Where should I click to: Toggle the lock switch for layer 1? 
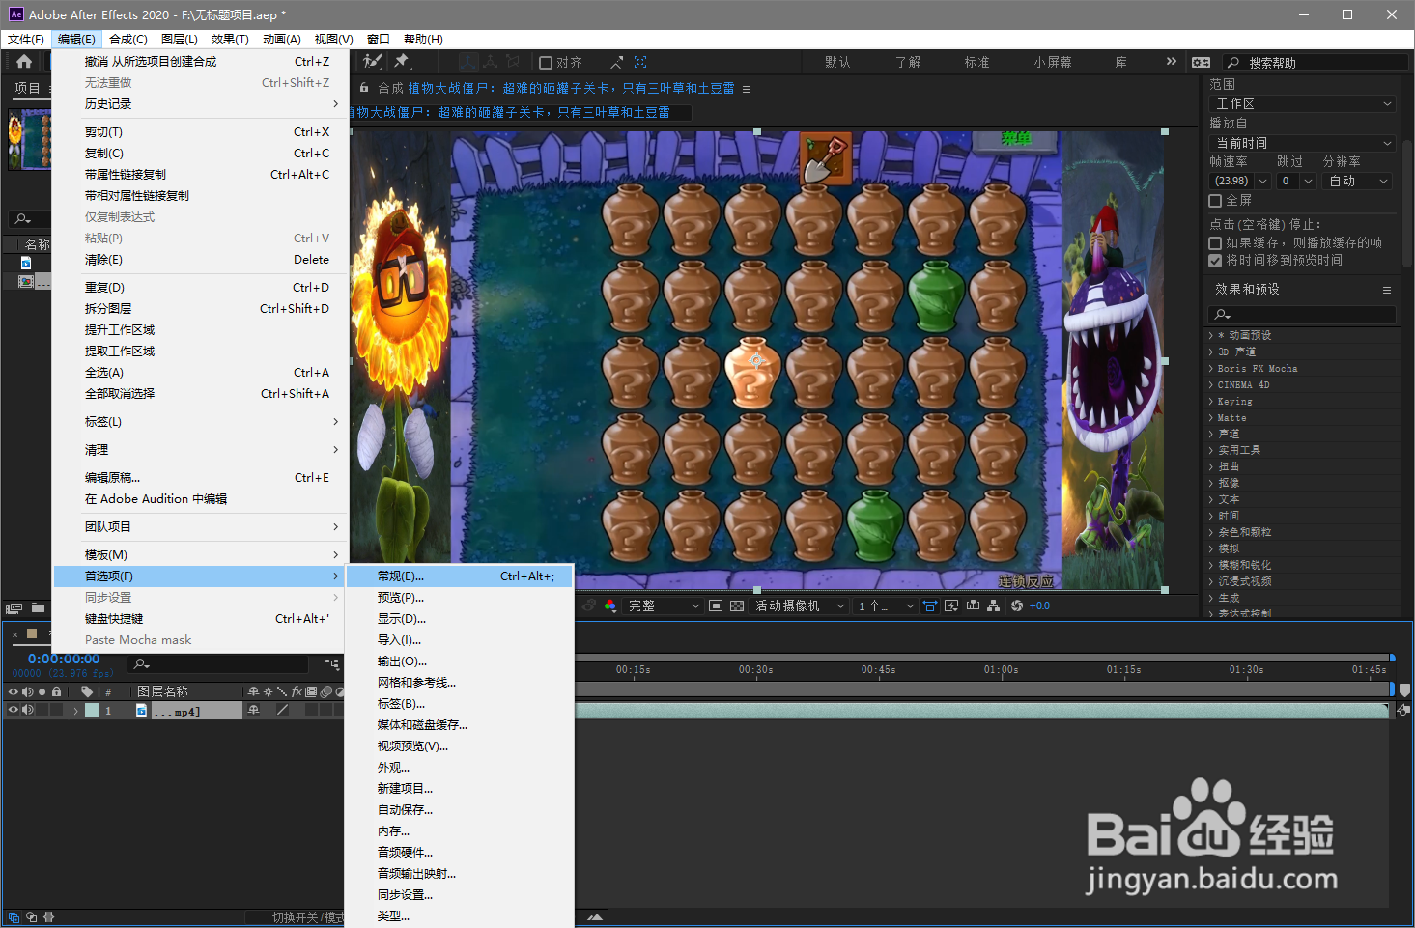[x=57, y=710]
